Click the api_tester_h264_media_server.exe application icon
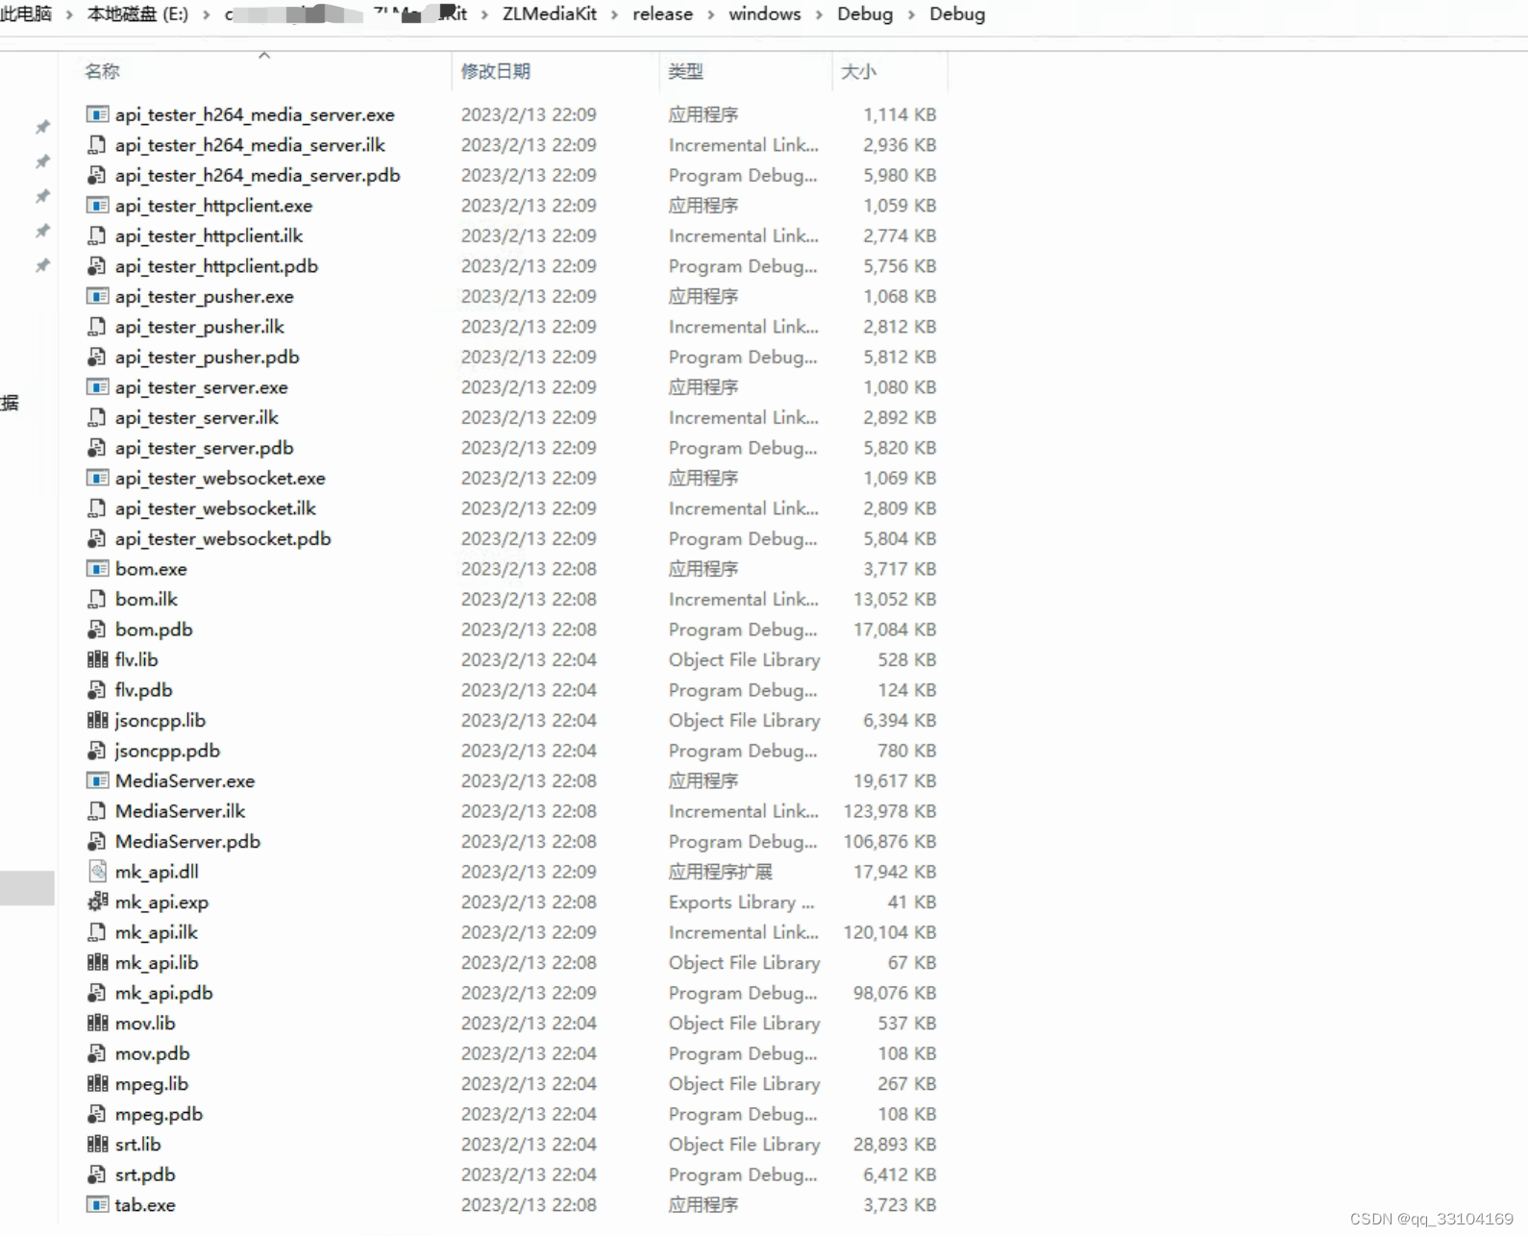 tap(97, 114)
